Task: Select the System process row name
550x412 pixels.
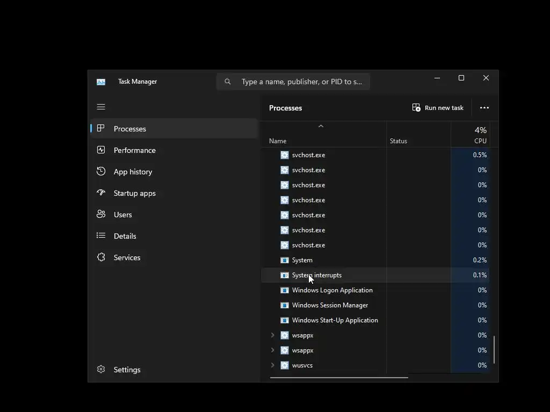Action: (302, 260)
